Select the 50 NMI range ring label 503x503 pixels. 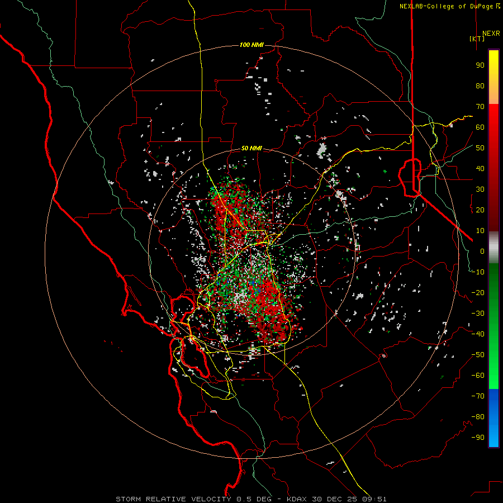(251, 148)
